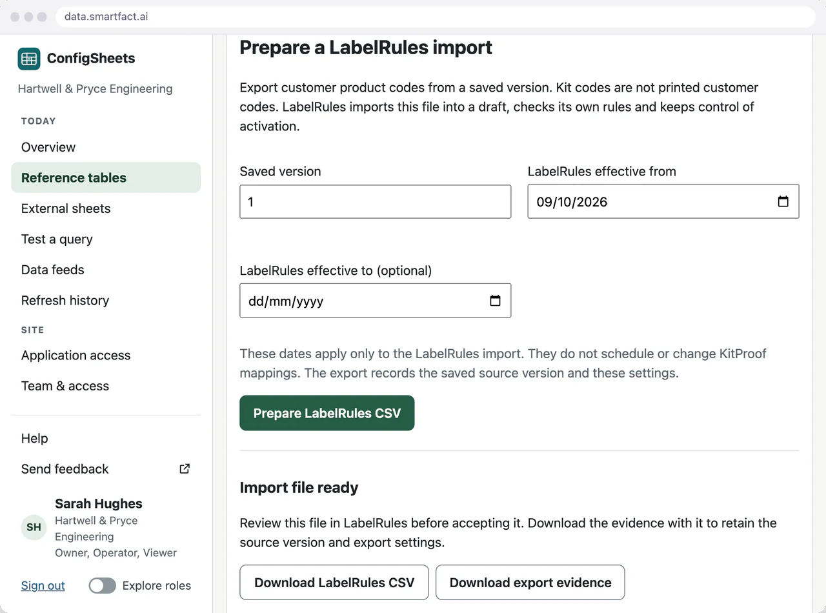Select Reference tables in sidebar
The image size is (826, 613).
point(106,177)
